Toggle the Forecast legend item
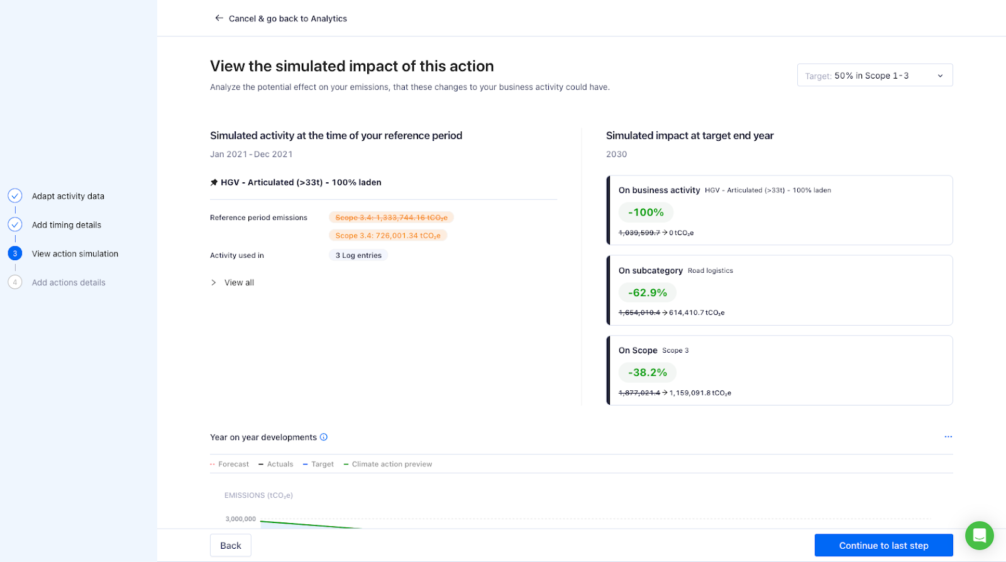This screenshot has height=562, width=1006. click(x=229, y=464)
